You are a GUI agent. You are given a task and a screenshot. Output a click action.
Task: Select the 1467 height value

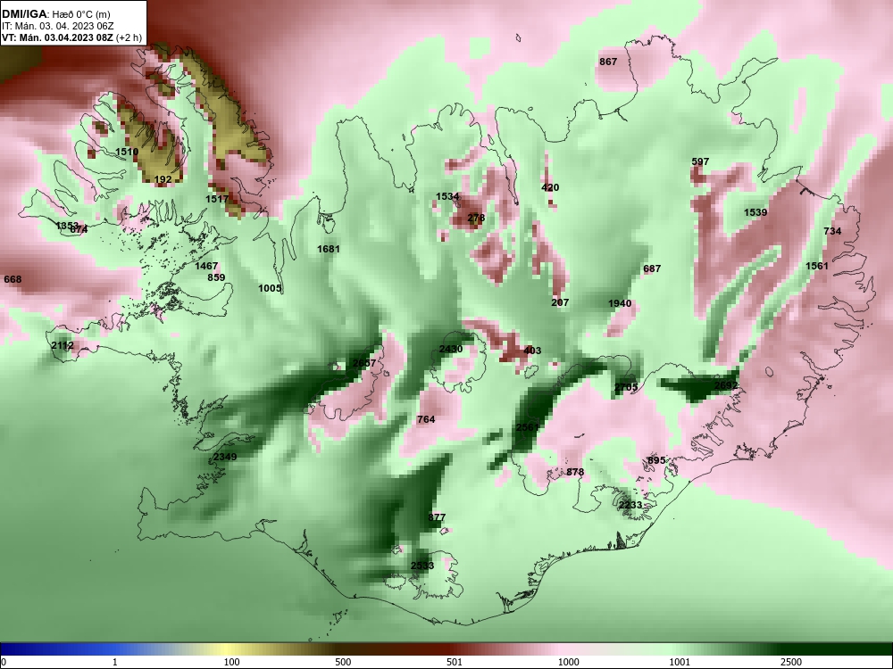tap(206, 266)
